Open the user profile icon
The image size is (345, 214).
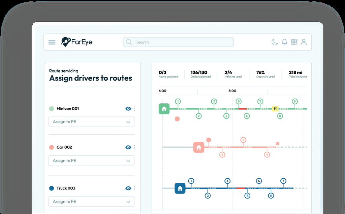(x=304, y=42)
